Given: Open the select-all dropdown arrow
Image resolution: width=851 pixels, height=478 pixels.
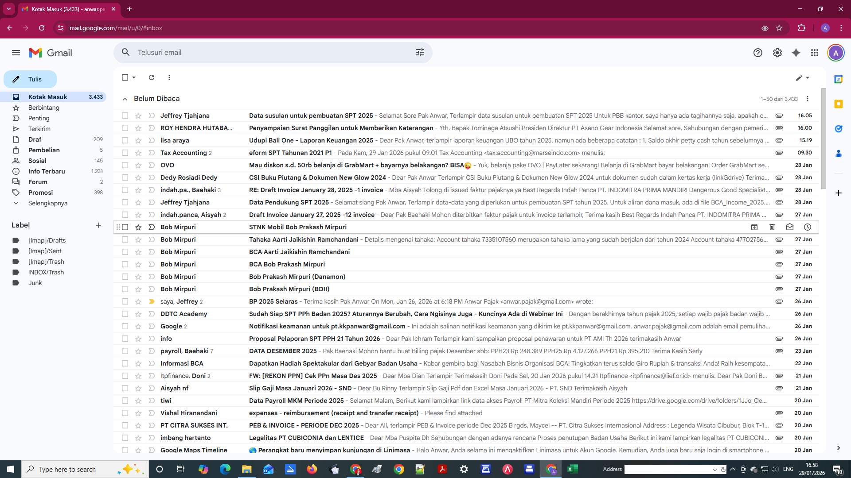Looking at the screenshot, I should click(133, 77).
